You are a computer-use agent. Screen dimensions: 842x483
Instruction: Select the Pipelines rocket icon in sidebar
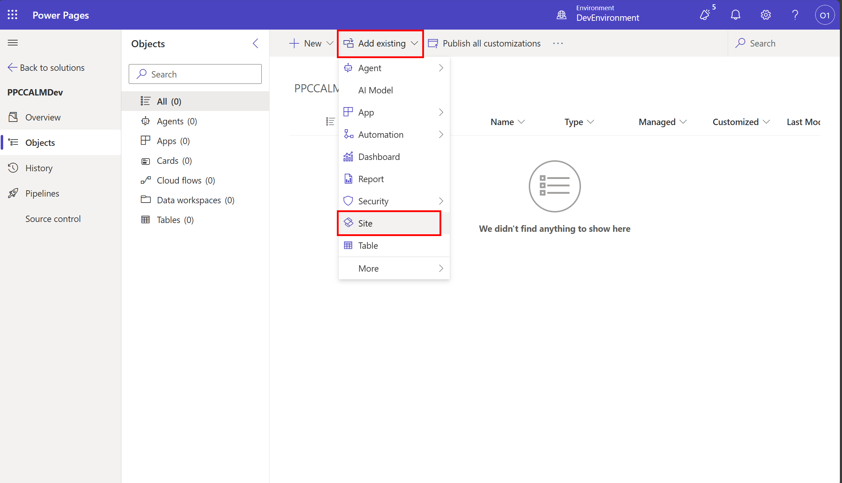(x=13, y=193)
